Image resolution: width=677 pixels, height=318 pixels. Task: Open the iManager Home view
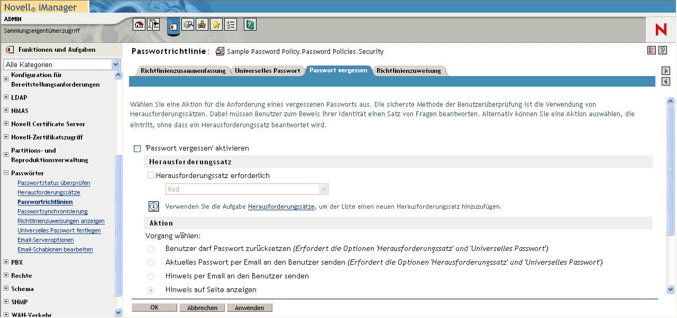click(139, 24)
